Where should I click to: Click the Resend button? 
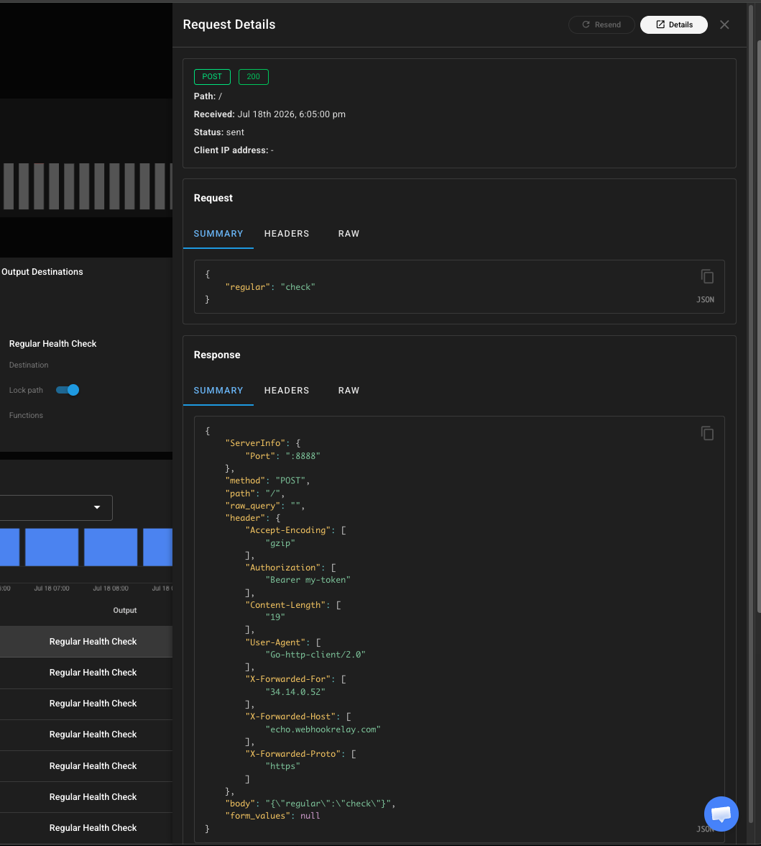601,24
